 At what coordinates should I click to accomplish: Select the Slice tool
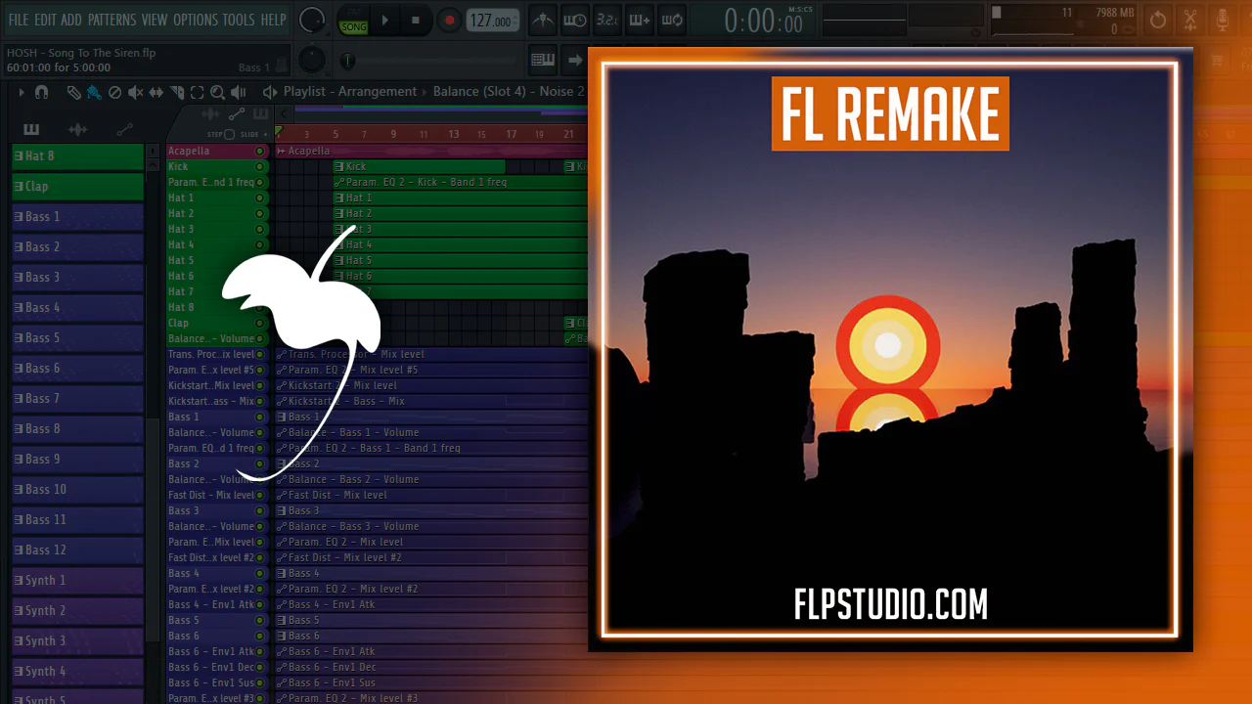coord(177,92)
